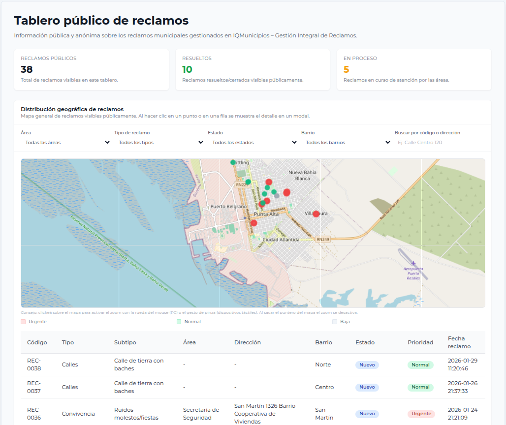The width and height of the screenshot is (506, 425).
Task: Click the red marker above Ciudad Atlántida
Action: (254, 223)
